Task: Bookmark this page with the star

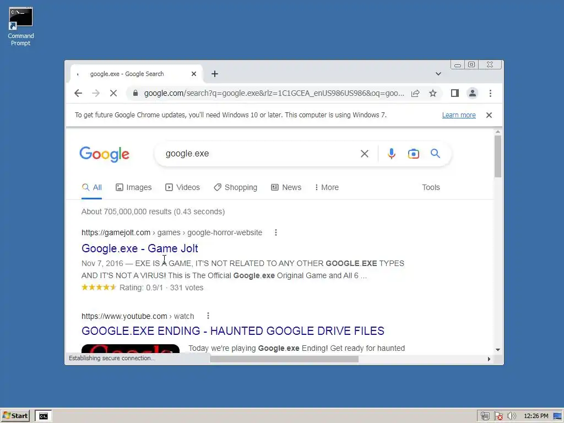Action: [433, 93]
